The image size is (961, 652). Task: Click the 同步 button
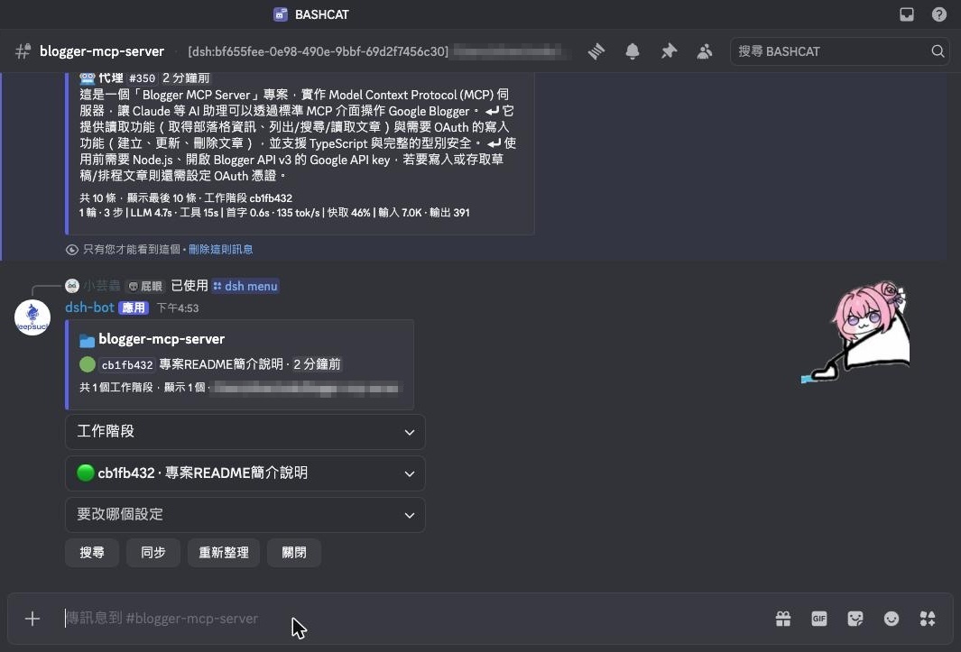pos(153,553)
